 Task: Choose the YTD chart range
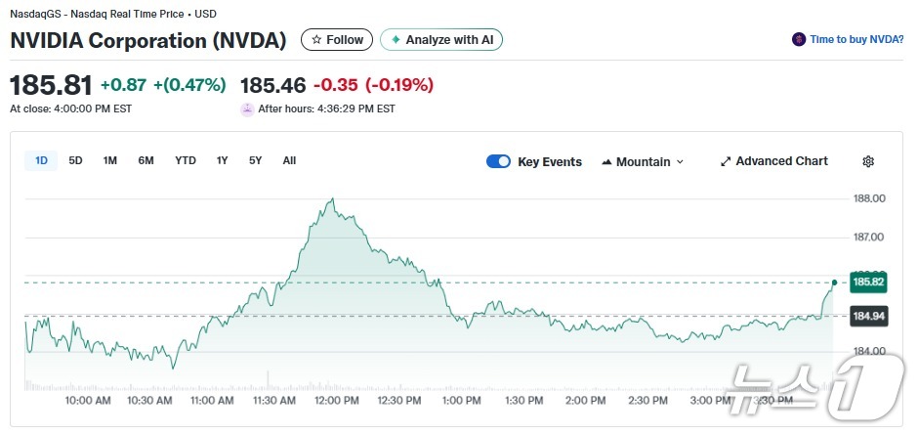pyautogui.click(x=186, y=160)
